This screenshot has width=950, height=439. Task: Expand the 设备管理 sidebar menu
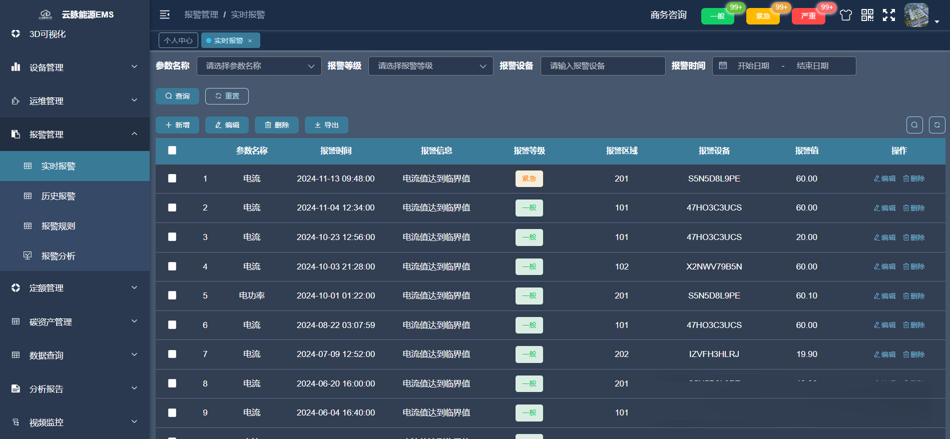75,67
